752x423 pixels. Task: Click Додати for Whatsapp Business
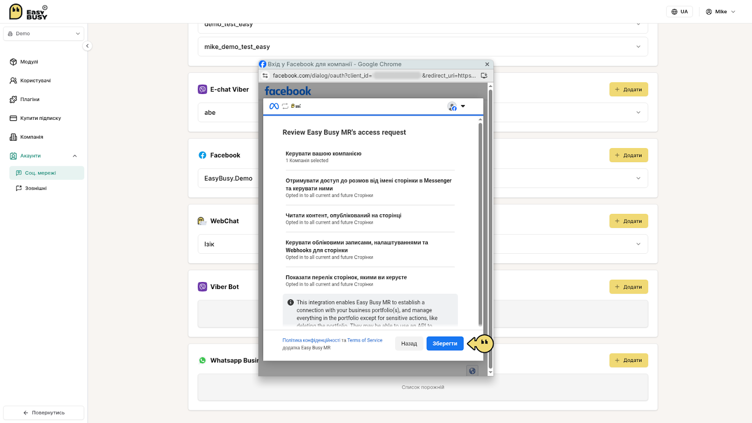(x=628, y=360)
